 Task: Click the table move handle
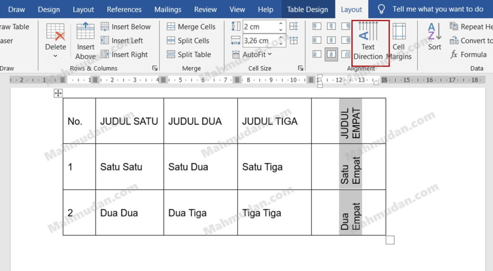[58, 93]
